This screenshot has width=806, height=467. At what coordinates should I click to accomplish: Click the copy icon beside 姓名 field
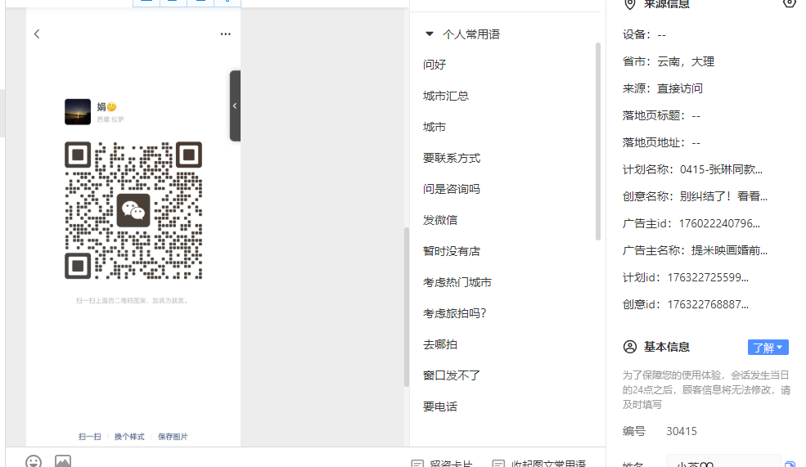(x=790, y=464)
